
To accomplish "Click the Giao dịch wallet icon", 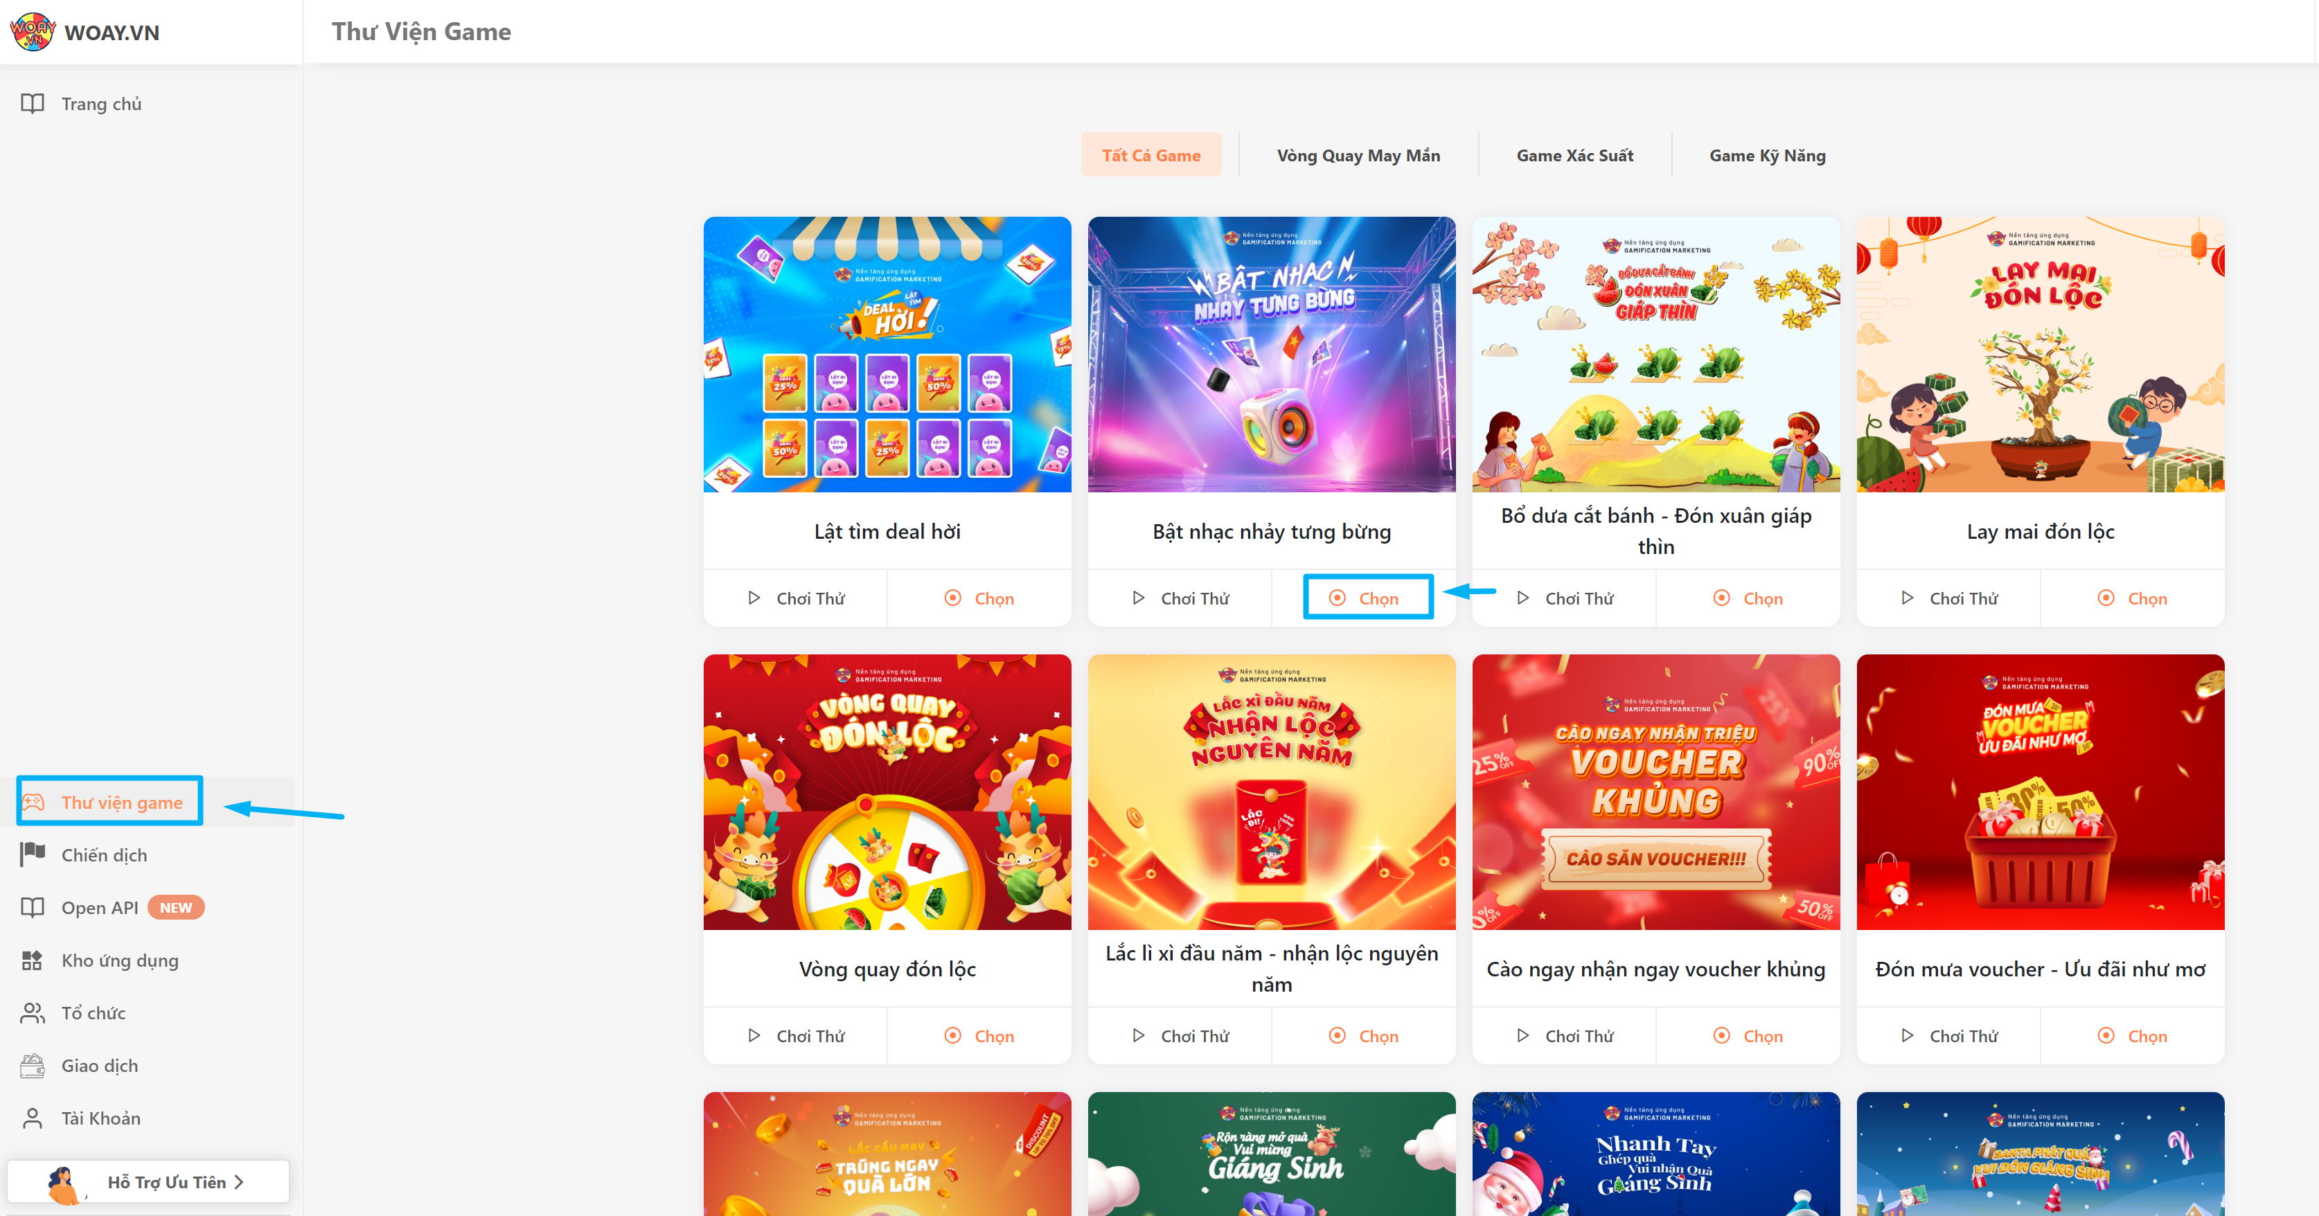I will click(x=33, y=1066).
